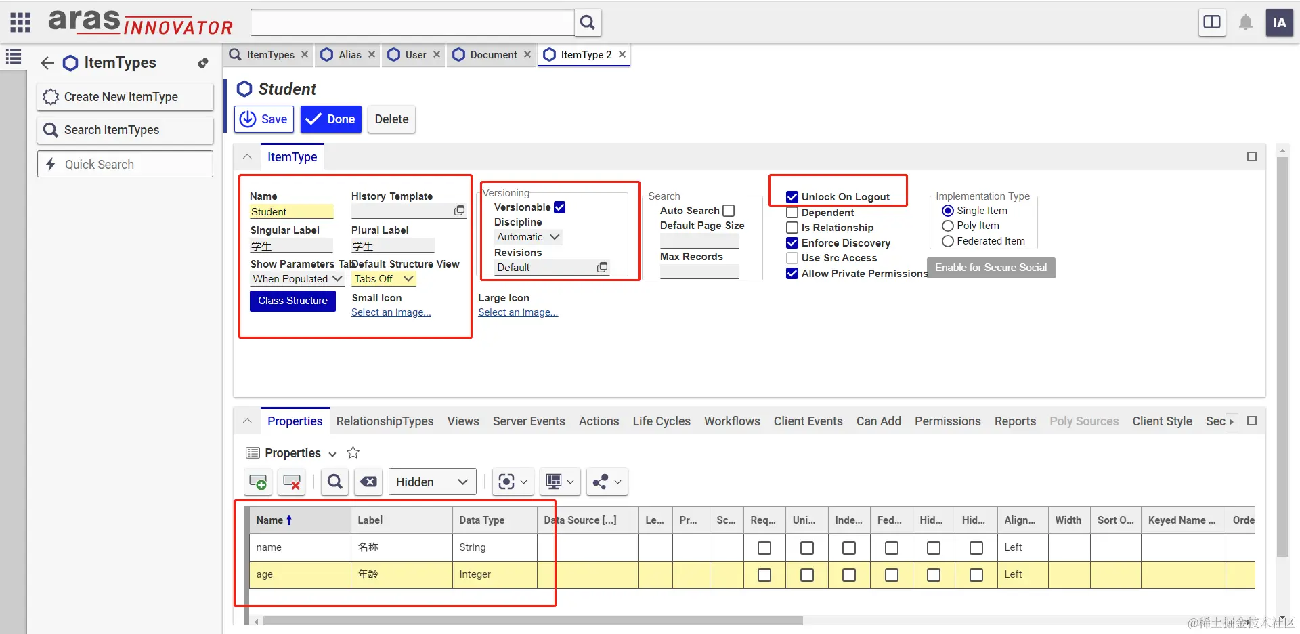Open the share/structure toolbar dropdown
This screenshot has width=1300, height=634.
(607, 482)
